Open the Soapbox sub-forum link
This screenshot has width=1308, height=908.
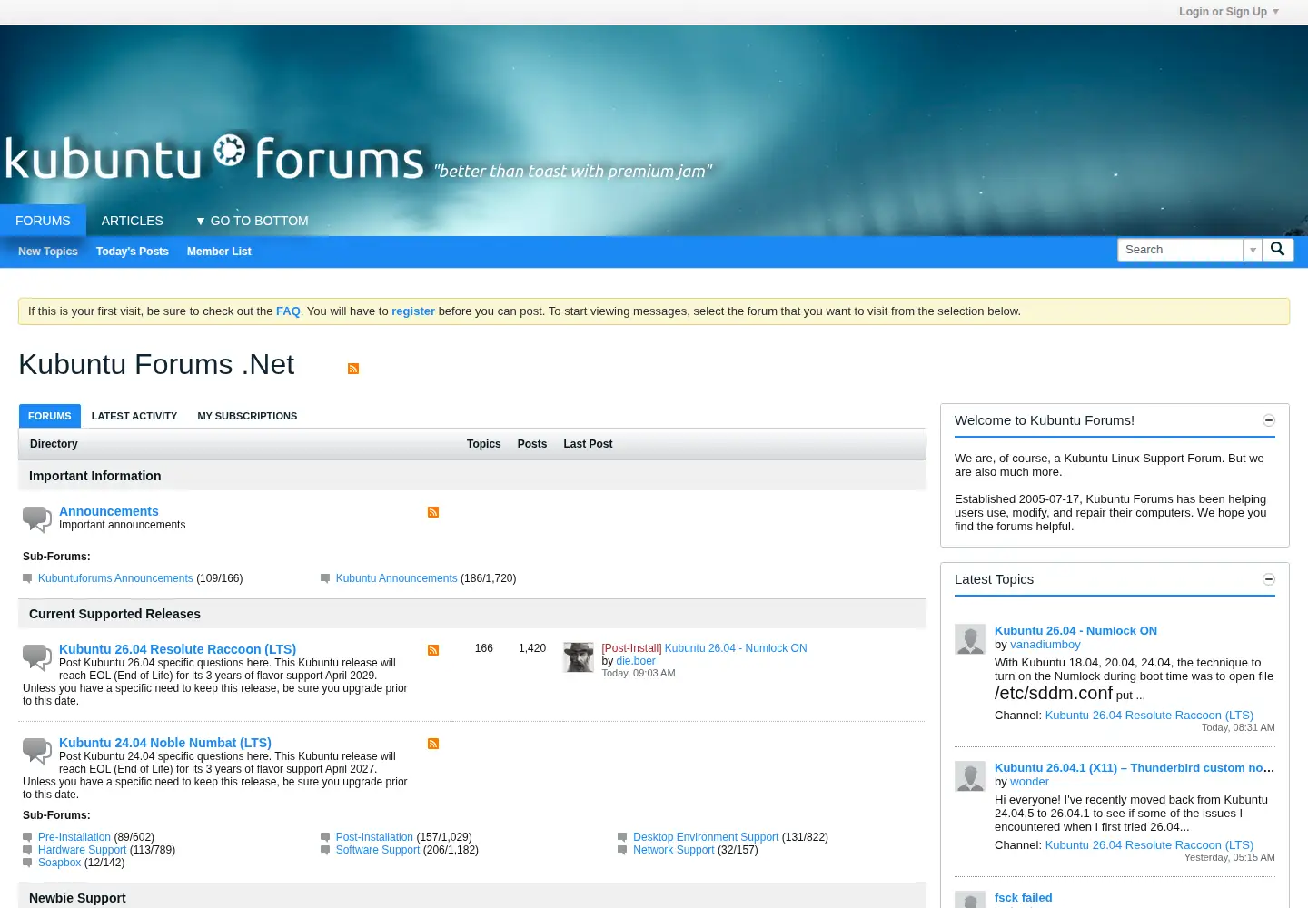[x=59, y=863]
